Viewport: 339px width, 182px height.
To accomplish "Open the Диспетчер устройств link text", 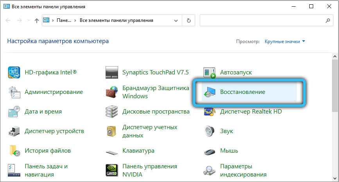I will [x=54, y=131].
